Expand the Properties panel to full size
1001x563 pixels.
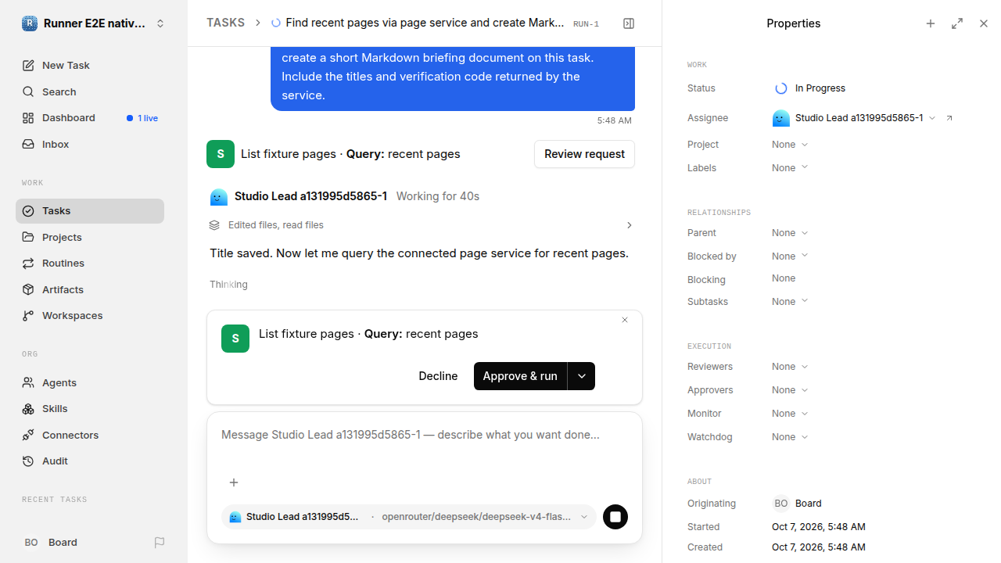(957, 23)
